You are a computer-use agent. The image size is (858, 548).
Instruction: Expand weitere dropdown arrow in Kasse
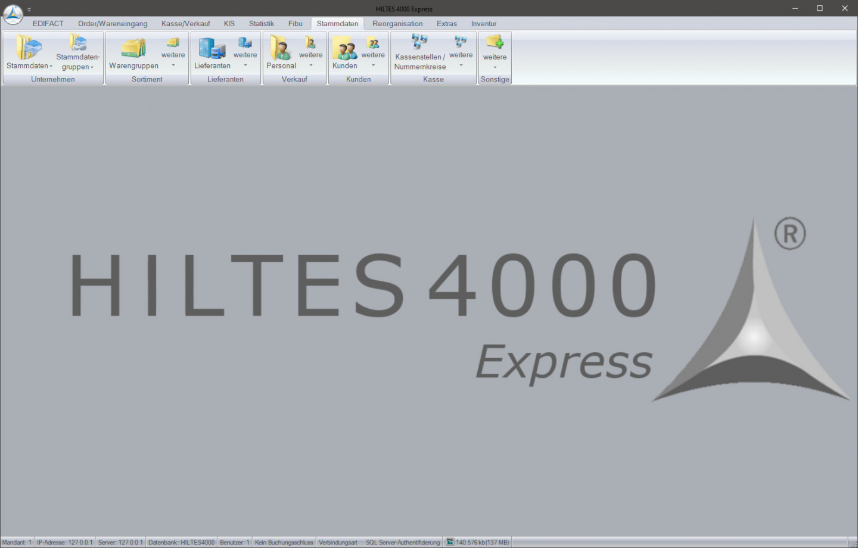(461, 65)
